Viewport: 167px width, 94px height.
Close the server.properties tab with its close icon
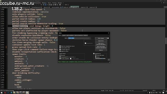tap(61, 7)
